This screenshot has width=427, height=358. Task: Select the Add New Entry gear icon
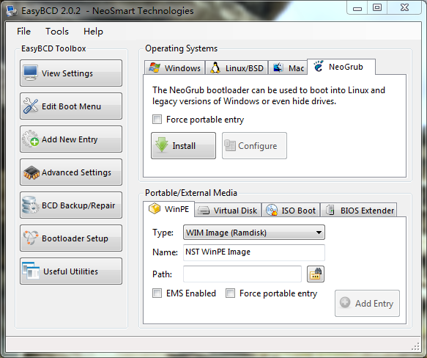[x=31, y=139]
